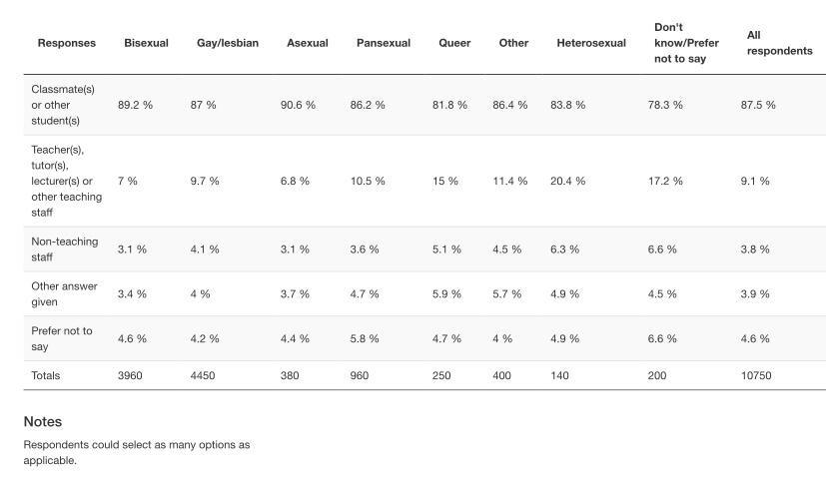Select the Totals row label
Screen dimensions: 826x494
click(x=46, y=375)
